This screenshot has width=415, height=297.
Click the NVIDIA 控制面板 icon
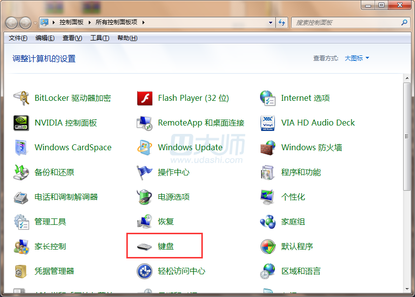coord(21,123)
